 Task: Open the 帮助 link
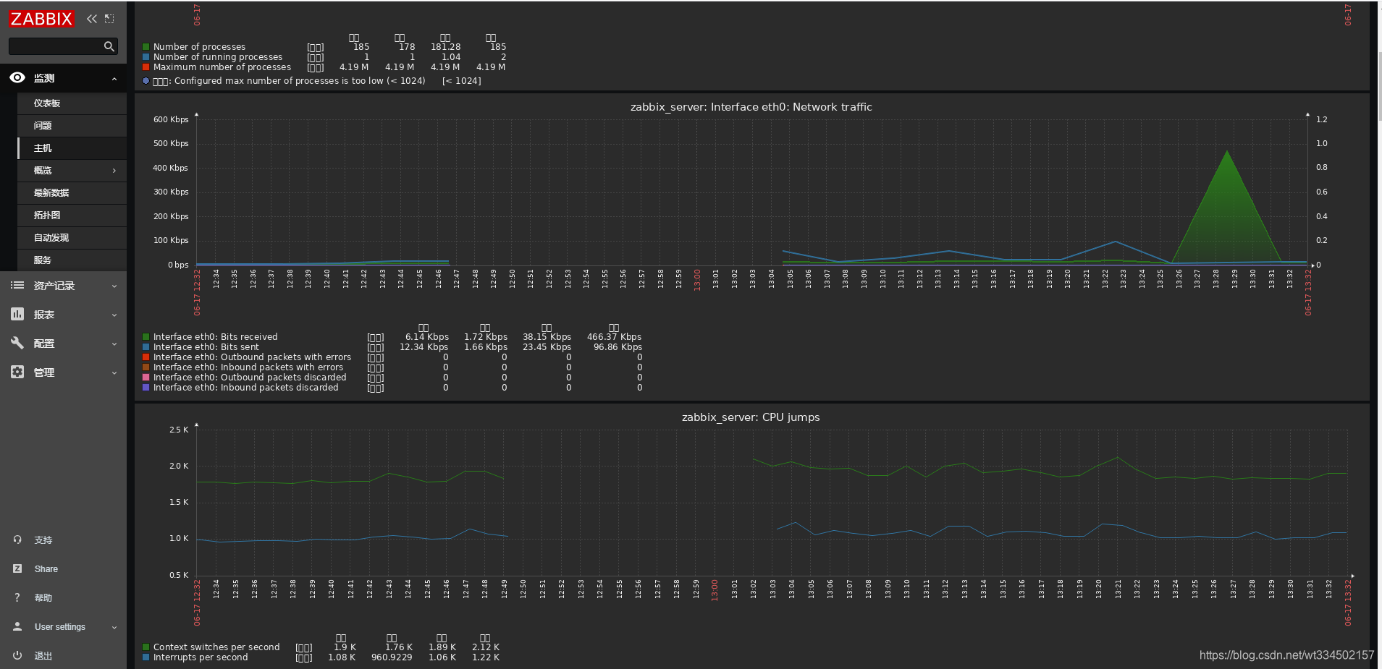43,598
